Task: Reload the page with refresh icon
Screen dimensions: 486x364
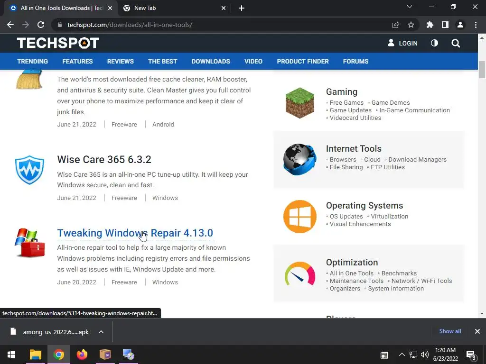Action: click(x=41, y=25)
